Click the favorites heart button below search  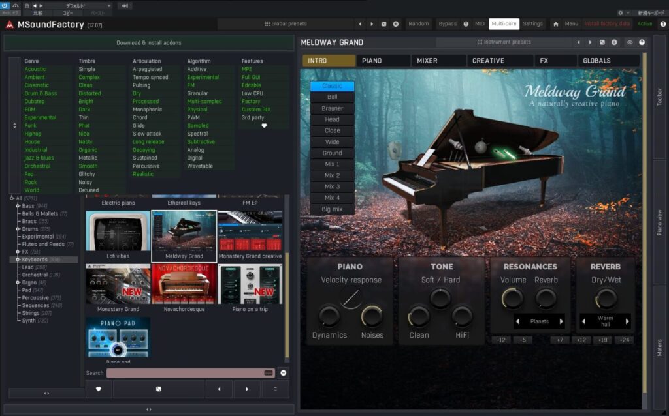coord(99,389)
